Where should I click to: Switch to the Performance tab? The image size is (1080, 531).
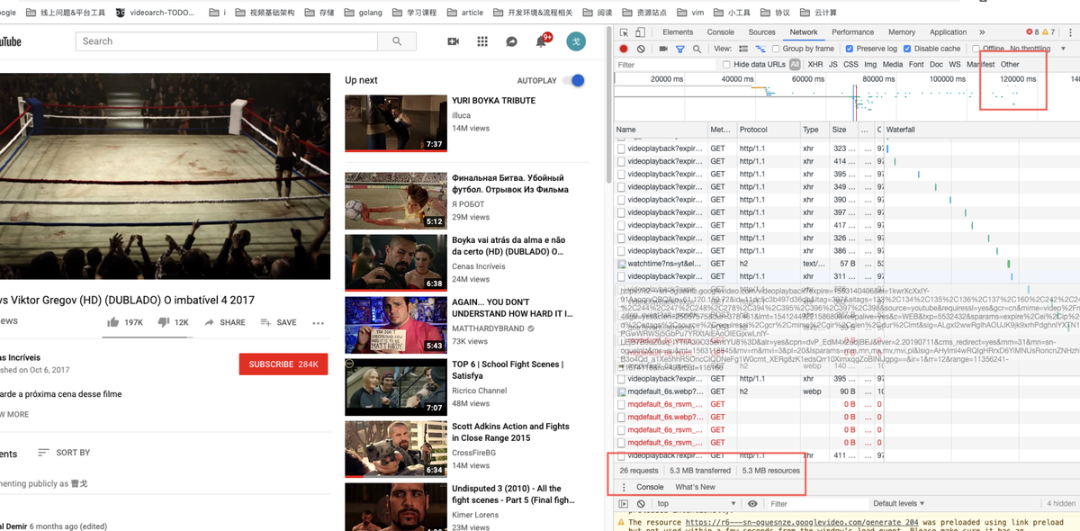point(852,31)
